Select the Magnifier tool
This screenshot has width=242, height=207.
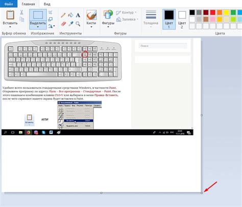[78, 23]
